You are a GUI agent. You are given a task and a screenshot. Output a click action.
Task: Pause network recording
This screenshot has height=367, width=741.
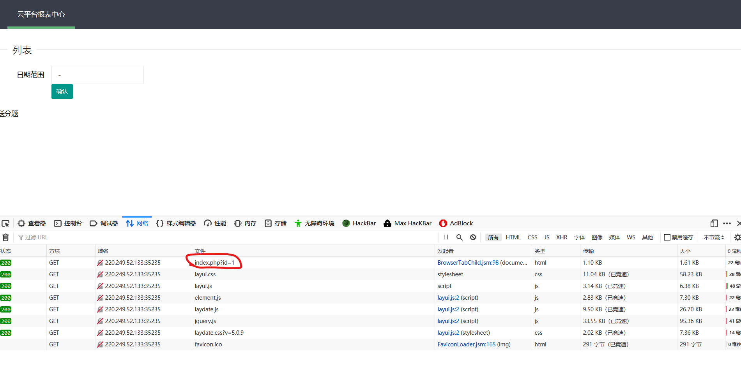[x=446, y=237]
